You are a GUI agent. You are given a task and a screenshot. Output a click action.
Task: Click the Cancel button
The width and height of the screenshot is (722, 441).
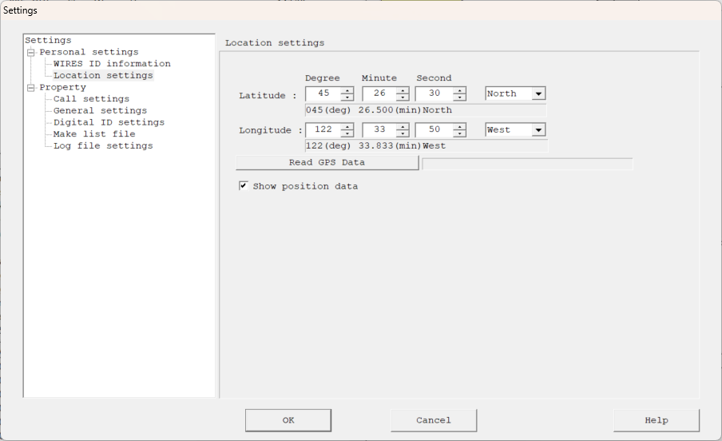point(434,420)
